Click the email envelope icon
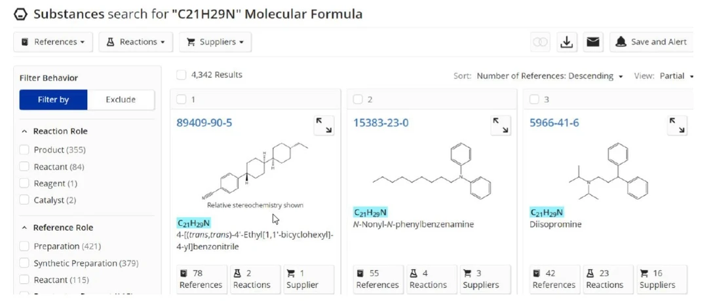This screenshot has width=713, height=301. point(593,42)
